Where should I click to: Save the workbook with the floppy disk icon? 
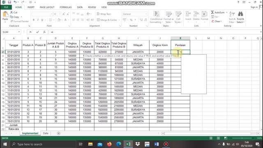tap(9, 2)
